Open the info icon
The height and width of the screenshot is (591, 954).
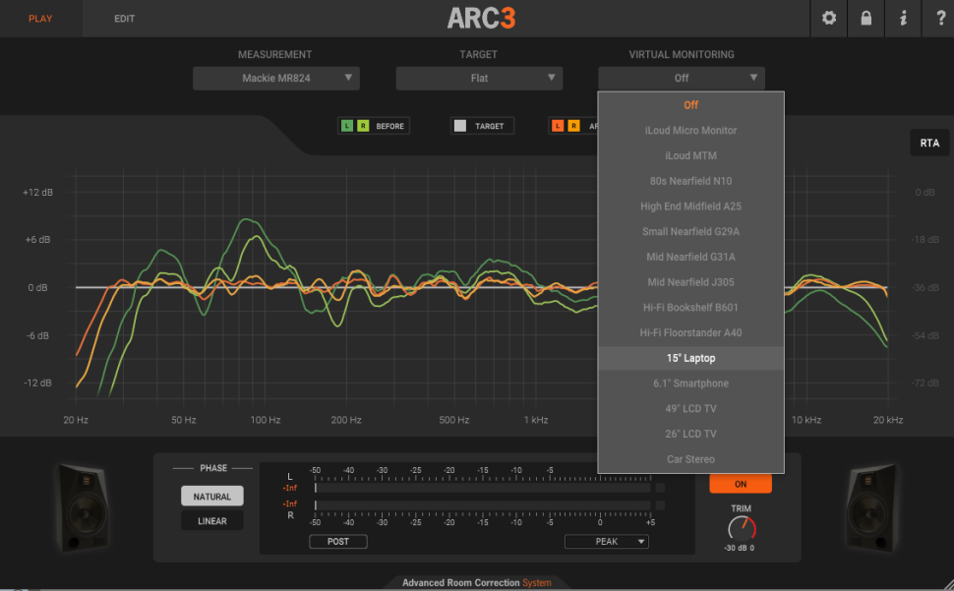[903, 19]
